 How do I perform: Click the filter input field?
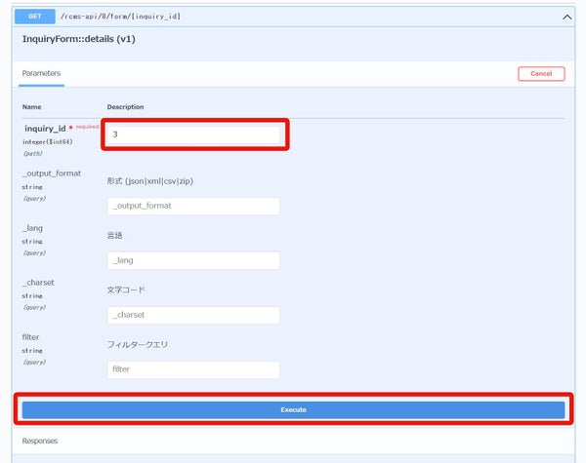click(193, 369)
